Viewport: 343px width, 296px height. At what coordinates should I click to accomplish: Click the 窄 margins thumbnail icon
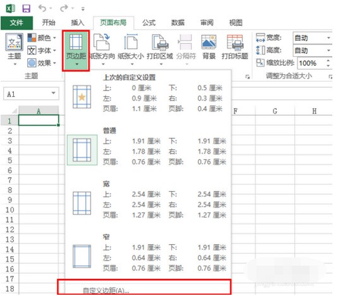82,256
